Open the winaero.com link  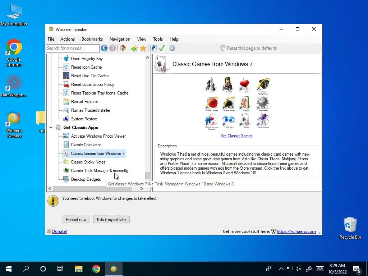pyautogui.click(x=296, y=231)
